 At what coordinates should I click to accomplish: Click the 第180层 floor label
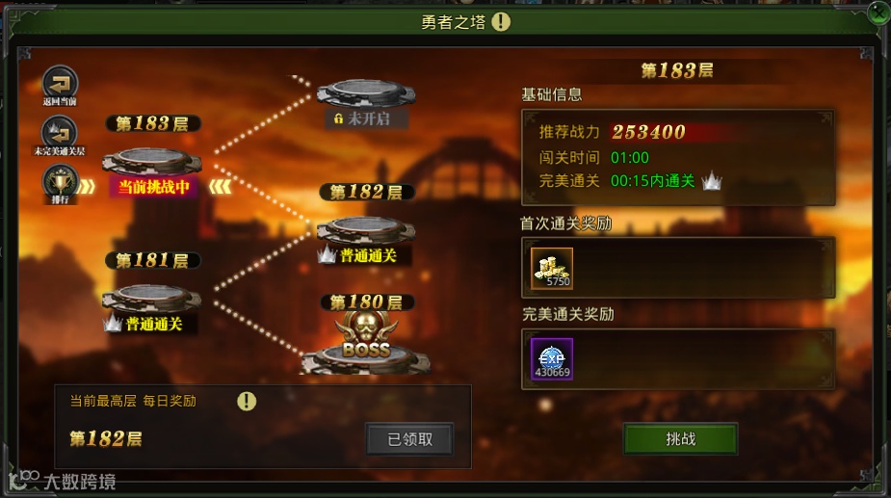367,301
